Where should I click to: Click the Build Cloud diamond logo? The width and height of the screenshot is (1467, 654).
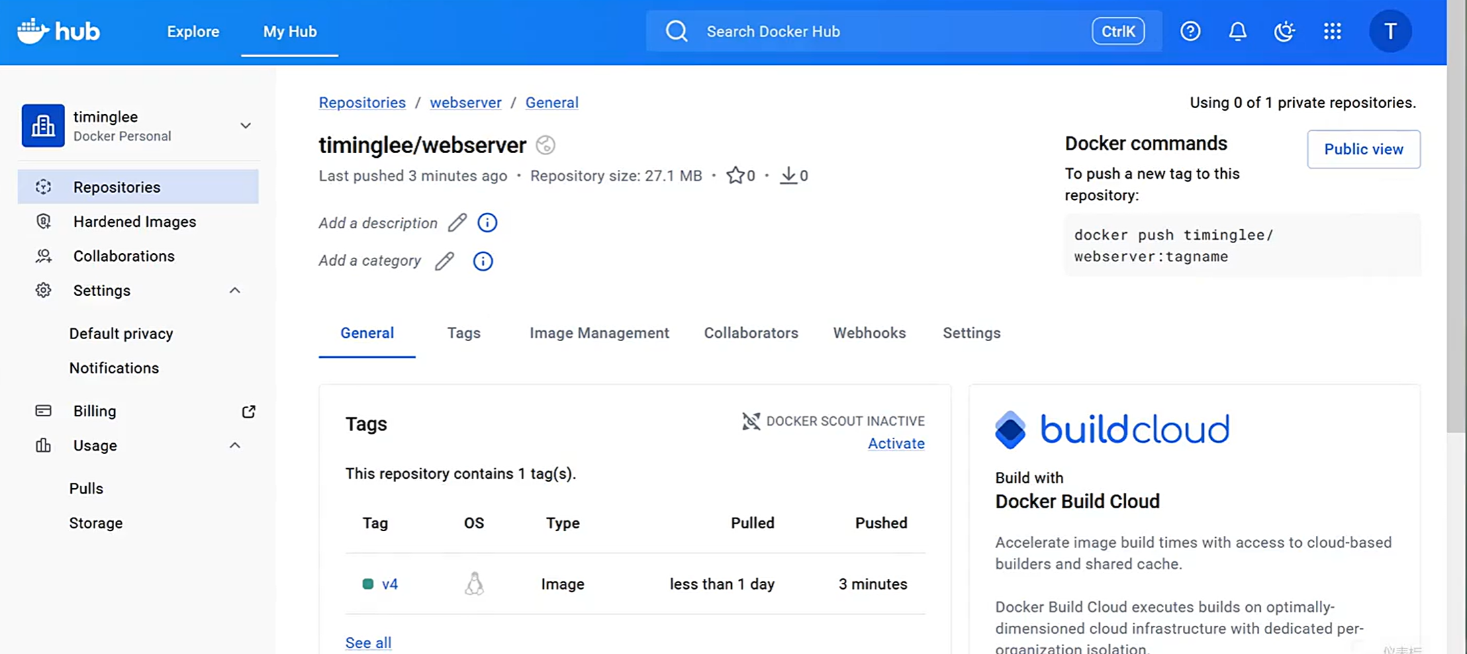1010,430
